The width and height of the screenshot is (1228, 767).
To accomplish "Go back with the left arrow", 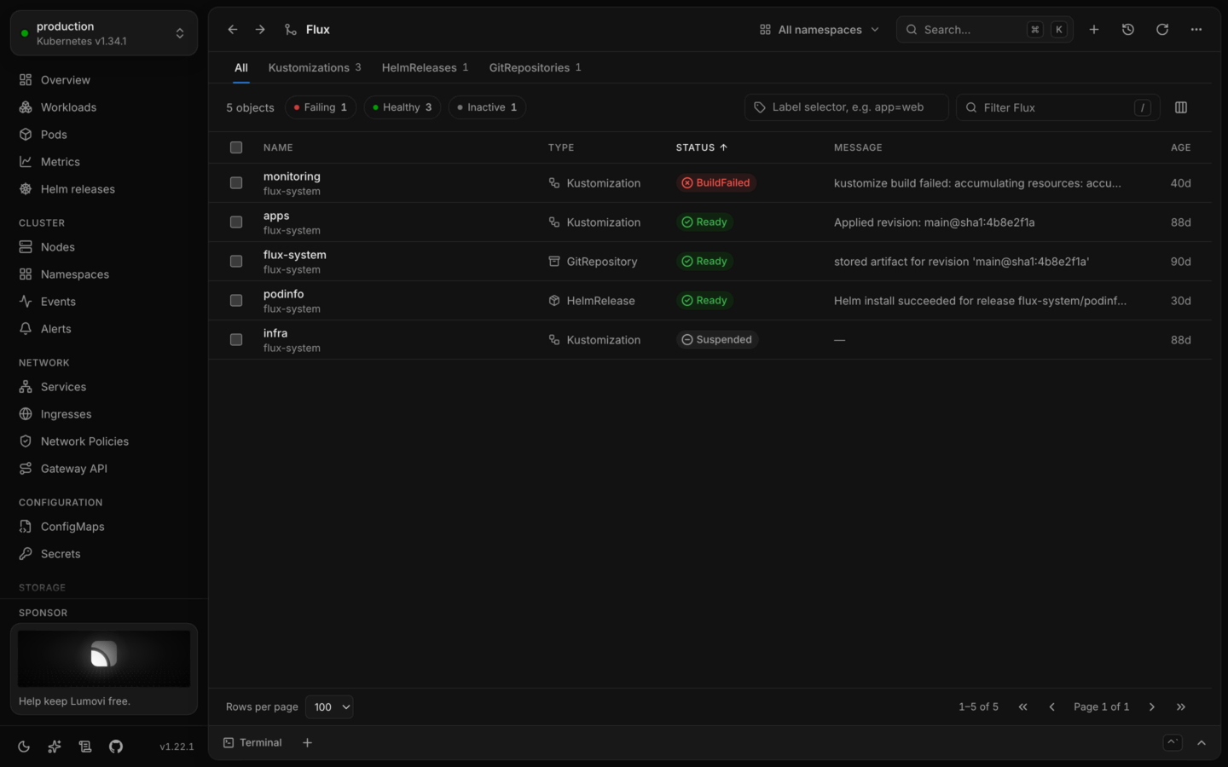I will click(233, 30).
